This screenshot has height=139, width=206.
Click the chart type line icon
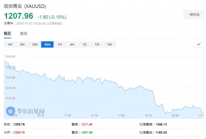pos(199,44)
